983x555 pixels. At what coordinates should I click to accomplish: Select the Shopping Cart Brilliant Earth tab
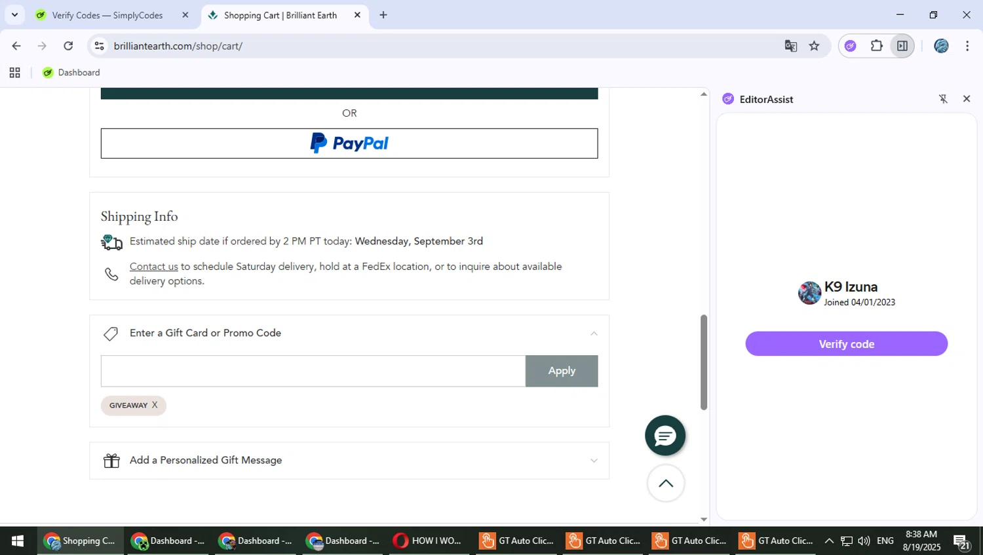[280, 15]
